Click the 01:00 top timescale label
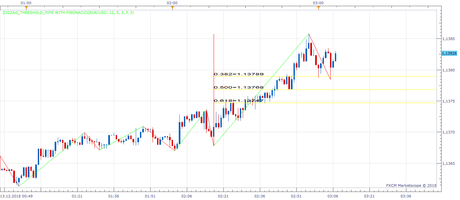 click(26, 3)
